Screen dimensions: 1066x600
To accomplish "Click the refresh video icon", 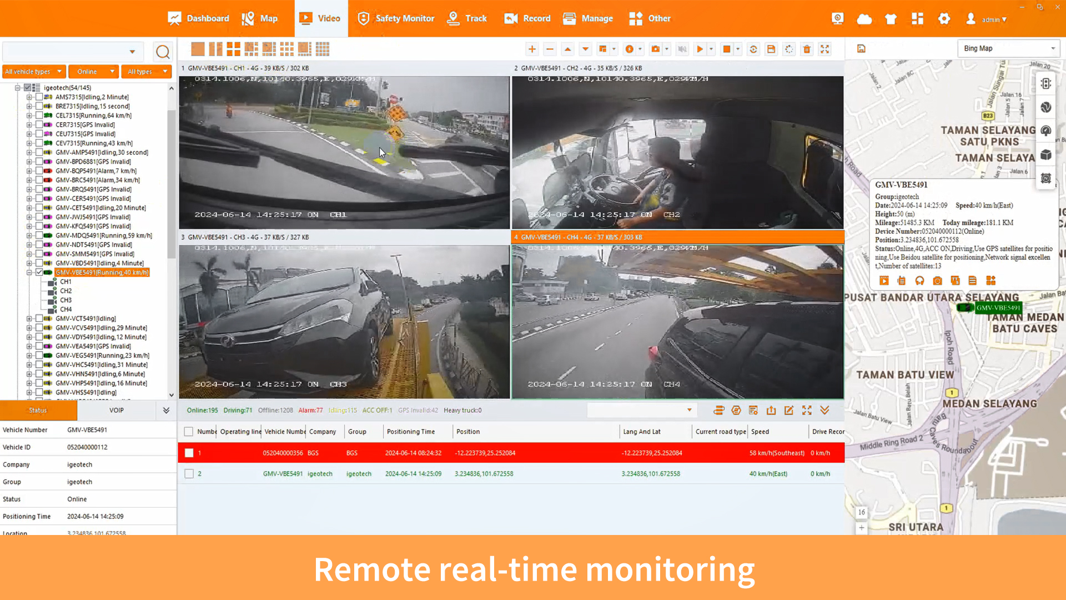I will [753, 49].
